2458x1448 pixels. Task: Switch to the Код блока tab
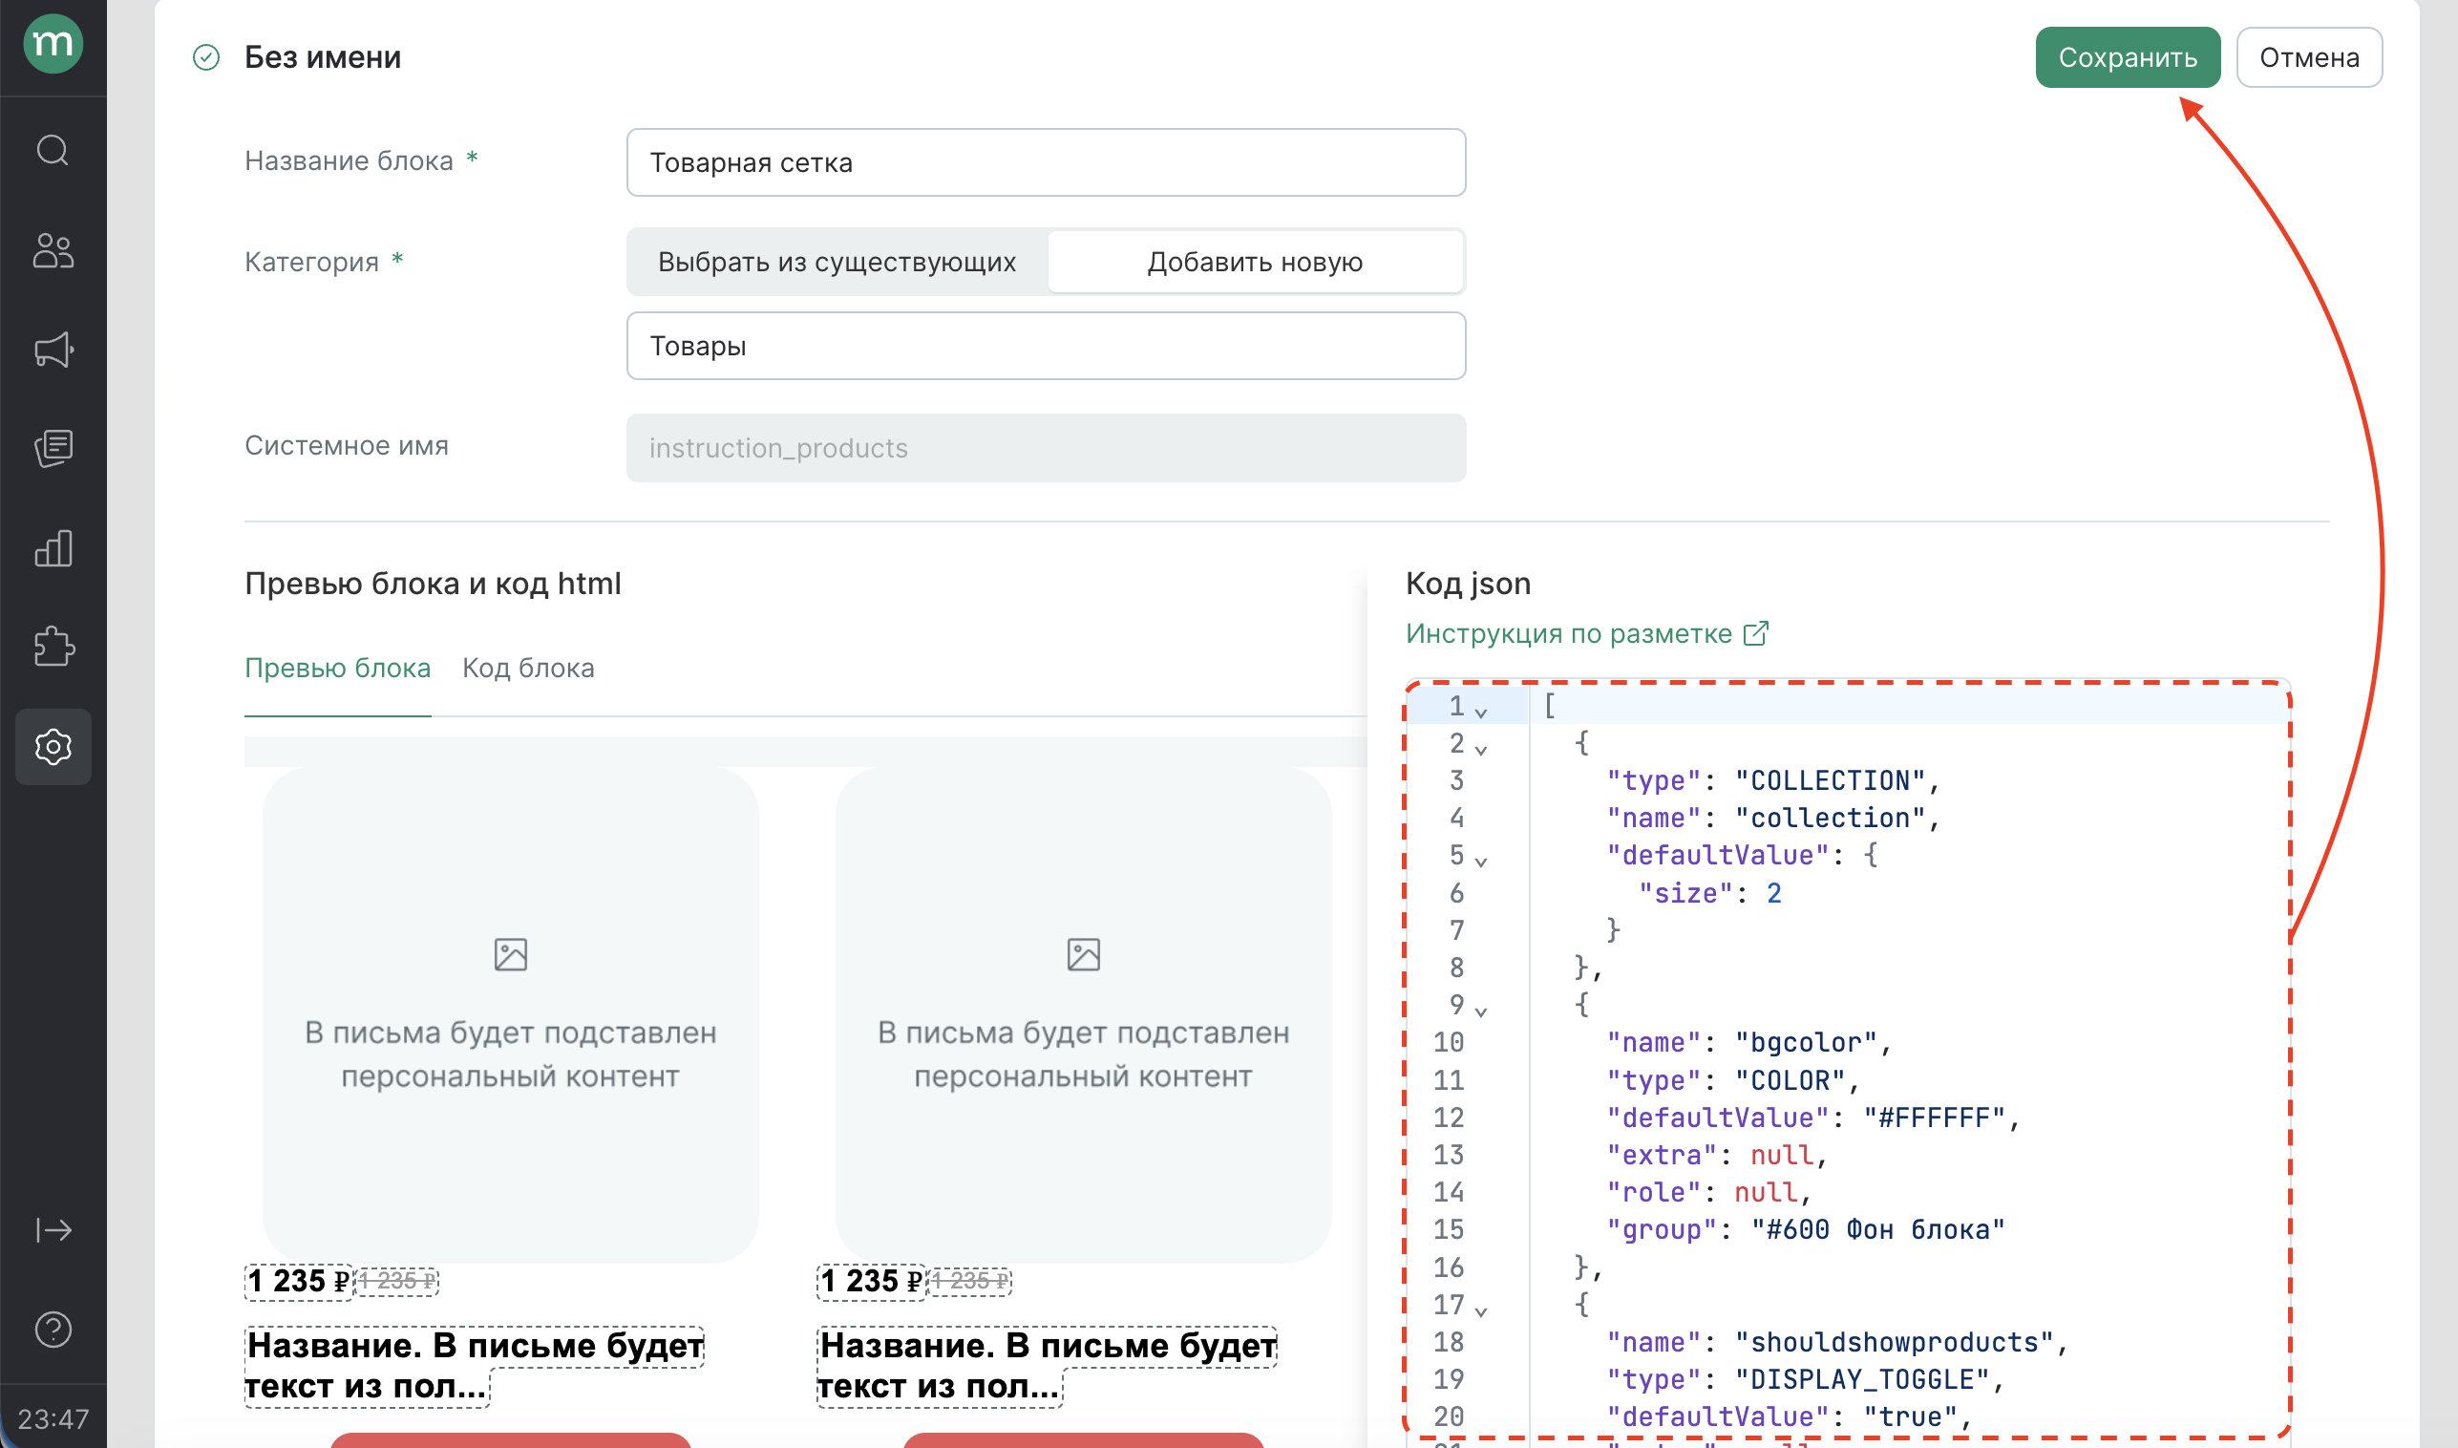click(529, 668)
